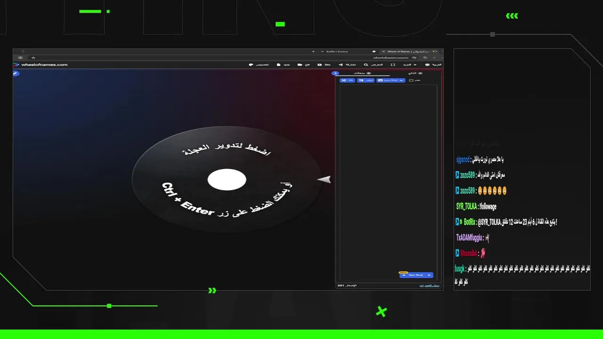Collapse the entries panel with the blue arrow
This screenshot has width=603, height=339.
coord(335,73)
